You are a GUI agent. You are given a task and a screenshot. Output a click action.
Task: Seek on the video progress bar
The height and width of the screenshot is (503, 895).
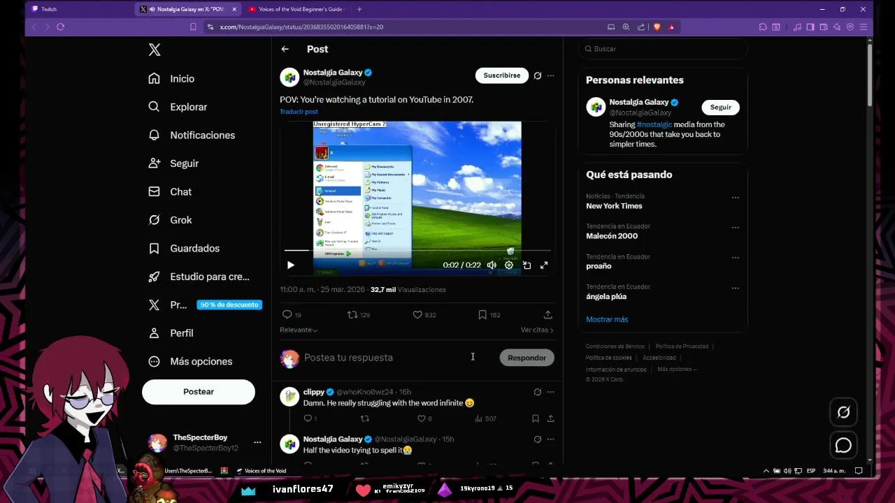[x=417, y=249]
